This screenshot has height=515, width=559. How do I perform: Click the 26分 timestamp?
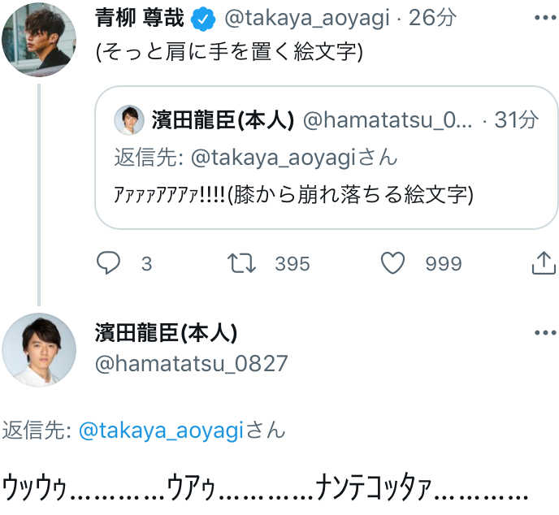pos(432,18)
